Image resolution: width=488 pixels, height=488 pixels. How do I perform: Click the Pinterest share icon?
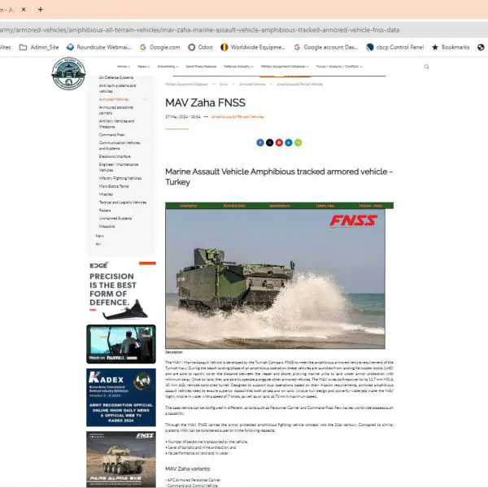pyautogui.click(x=279, y=142)
